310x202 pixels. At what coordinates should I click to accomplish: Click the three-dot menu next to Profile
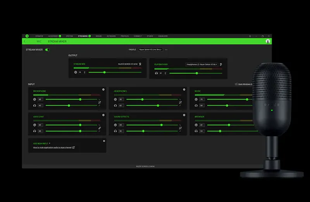pos(166,50)
